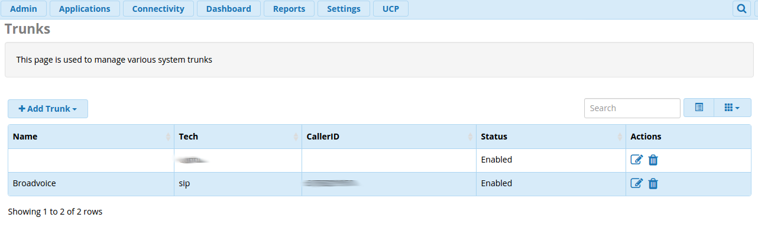This screenshot has width=758, height=227.
Task: Open the Applications menu
Action: 85,9
